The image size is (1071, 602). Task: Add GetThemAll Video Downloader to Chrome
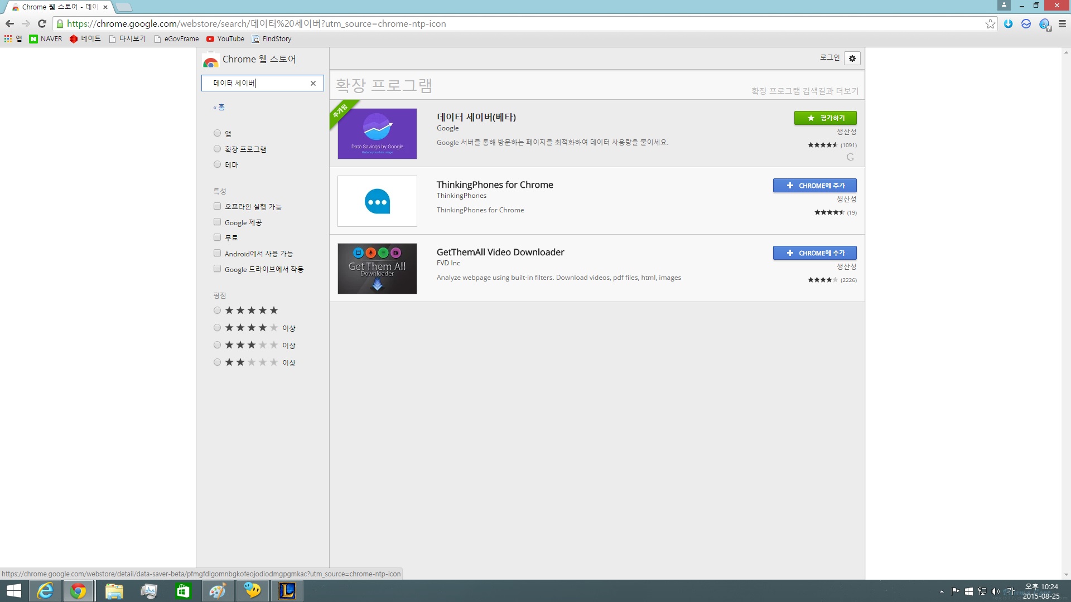point(814,253)
